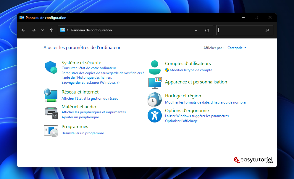The image size is (294, 179).
Task: Go forward with the right arrow
Action: (x=33, y=30)
